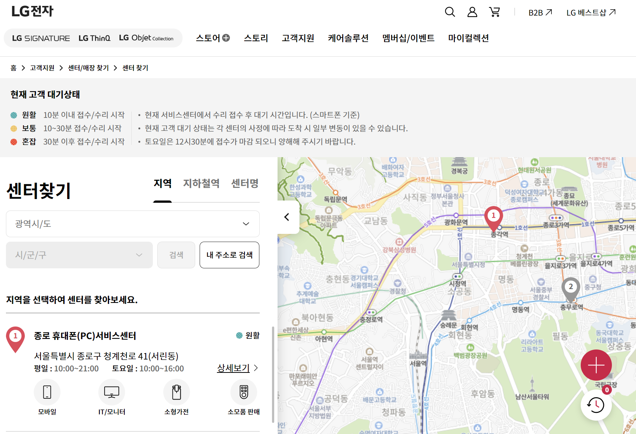Open 상세보기 for 종로 center
636x434 pixels.
pos(237,368)
